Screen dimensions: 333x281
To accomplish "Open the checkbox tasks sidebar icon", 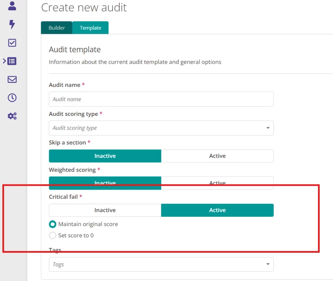I will point(12,42).
